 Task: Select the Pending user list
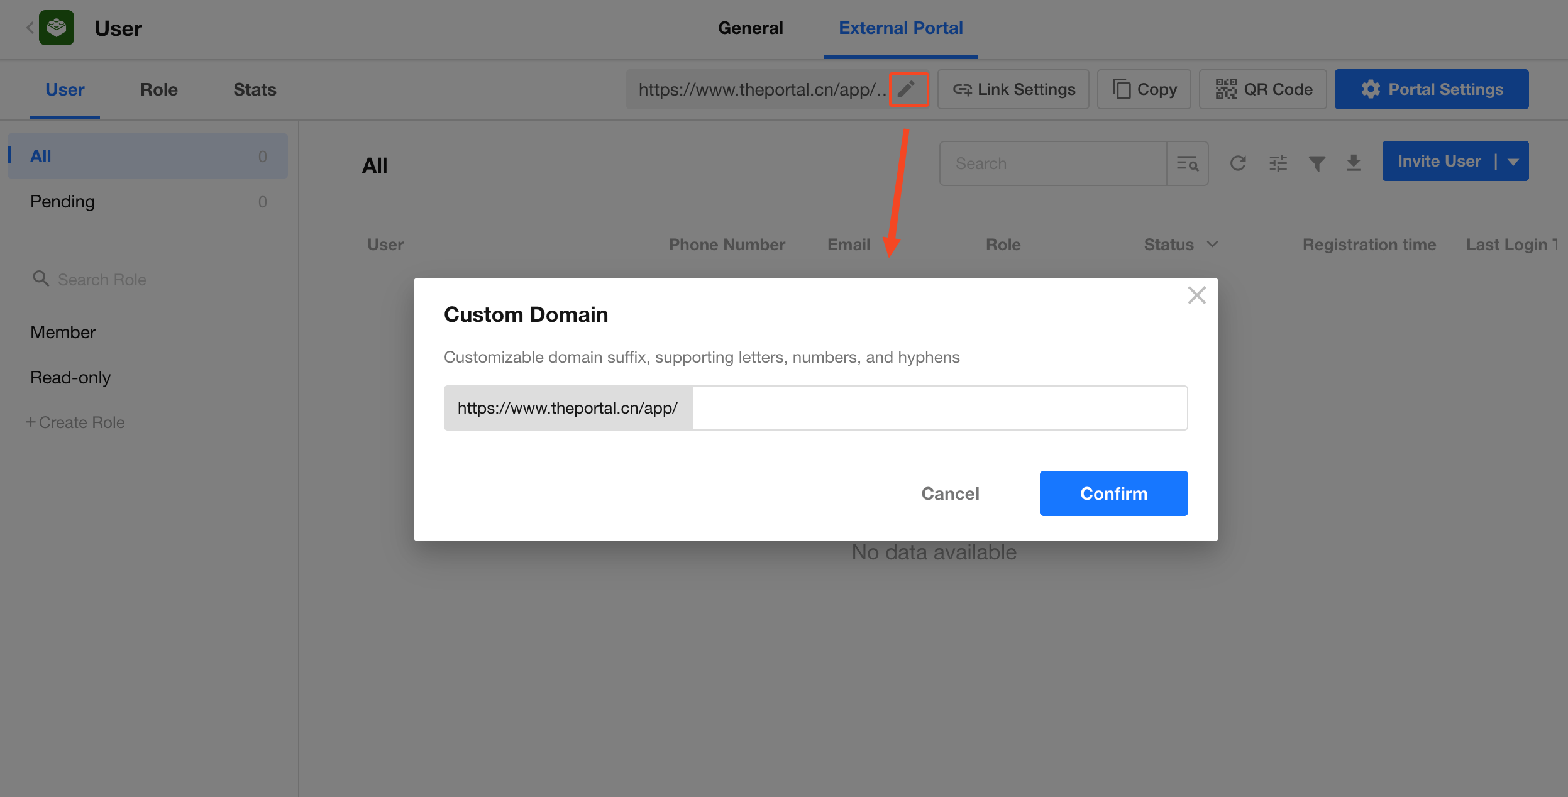pos(63,201)
